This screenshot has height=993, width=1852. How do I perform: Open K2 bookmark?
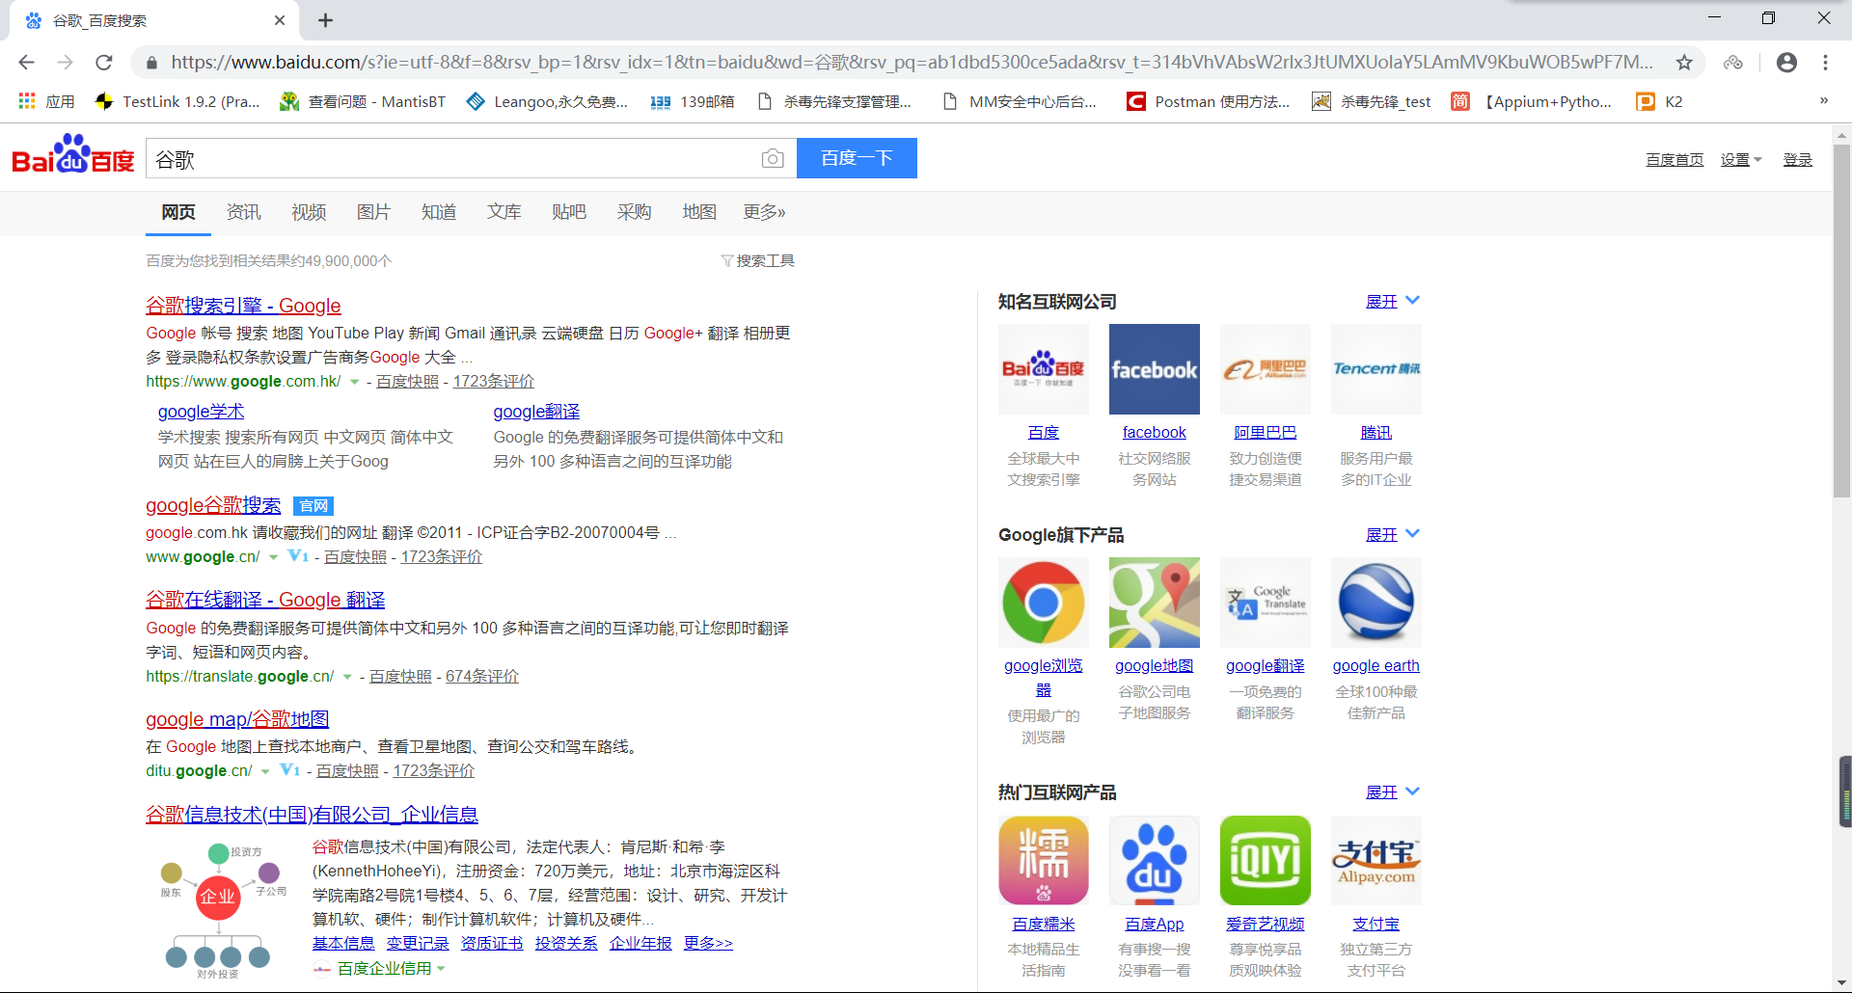coord(1660,101)
